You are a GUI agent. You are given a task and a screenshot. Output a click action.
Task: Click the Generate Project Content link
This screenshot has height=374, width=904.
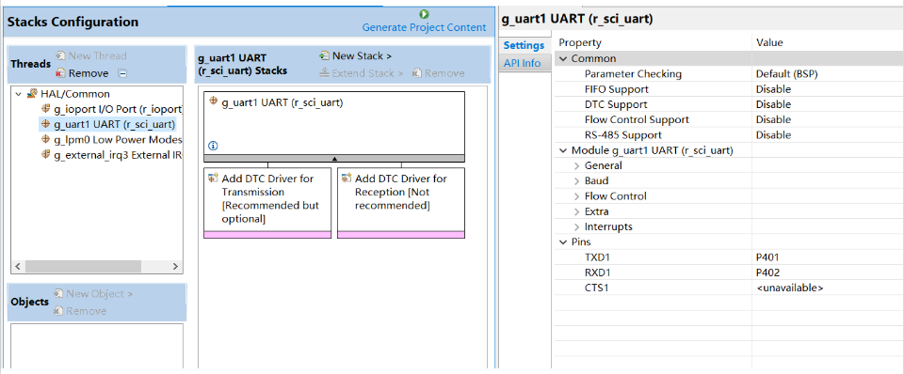click(424, 27)
